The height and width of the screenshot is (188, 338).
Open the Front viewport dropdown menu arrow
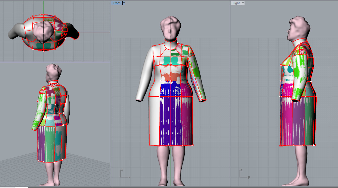click(124, 3)
